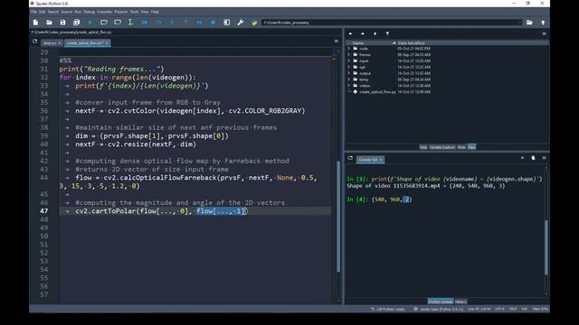Select create_optical_flow.py in the file list

click(377, 92)
